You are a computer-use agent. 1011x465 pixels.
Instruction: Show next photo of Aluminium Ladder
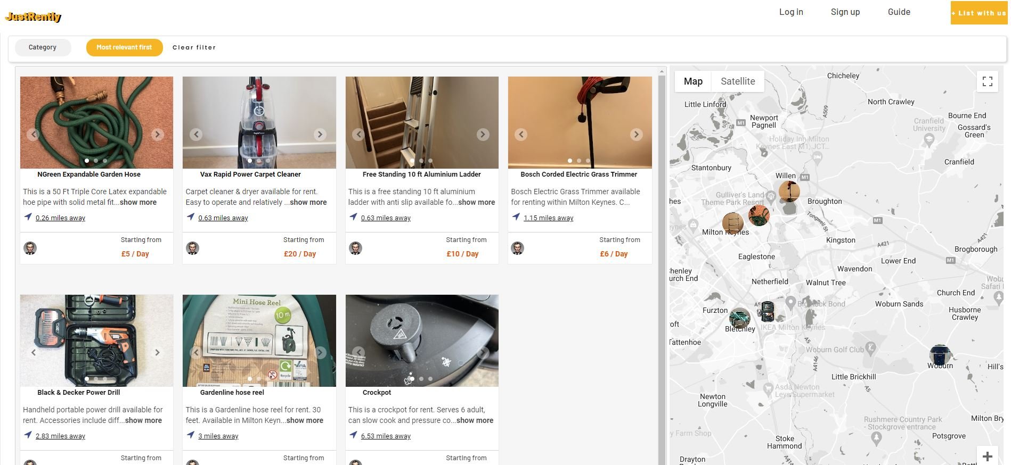coord(483,134)
